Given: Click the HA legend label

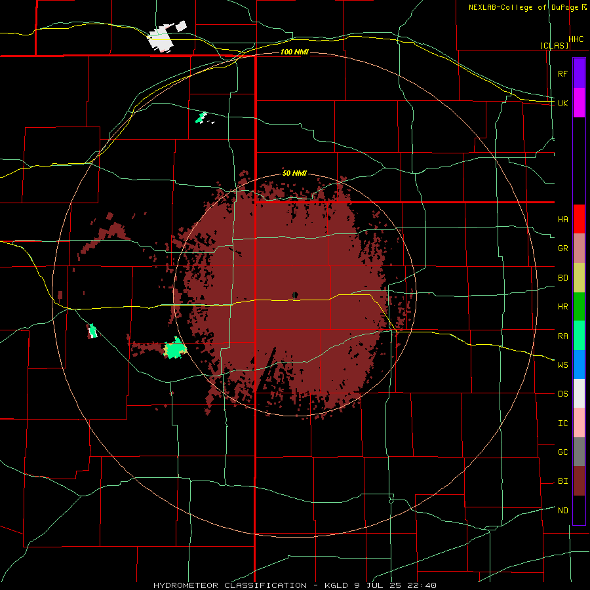Looking at the screenshot, I should click(562, 219).
